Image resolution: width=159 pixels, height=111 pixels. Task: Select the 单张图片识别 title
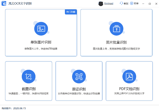[41, 42]
